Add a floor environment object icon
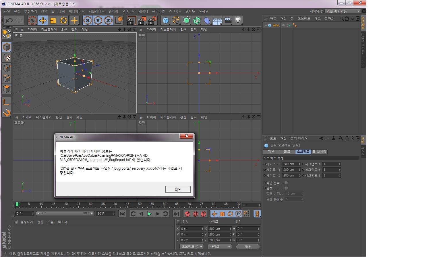The width and height of the screenshot is (441, 257). coord(217,20)
